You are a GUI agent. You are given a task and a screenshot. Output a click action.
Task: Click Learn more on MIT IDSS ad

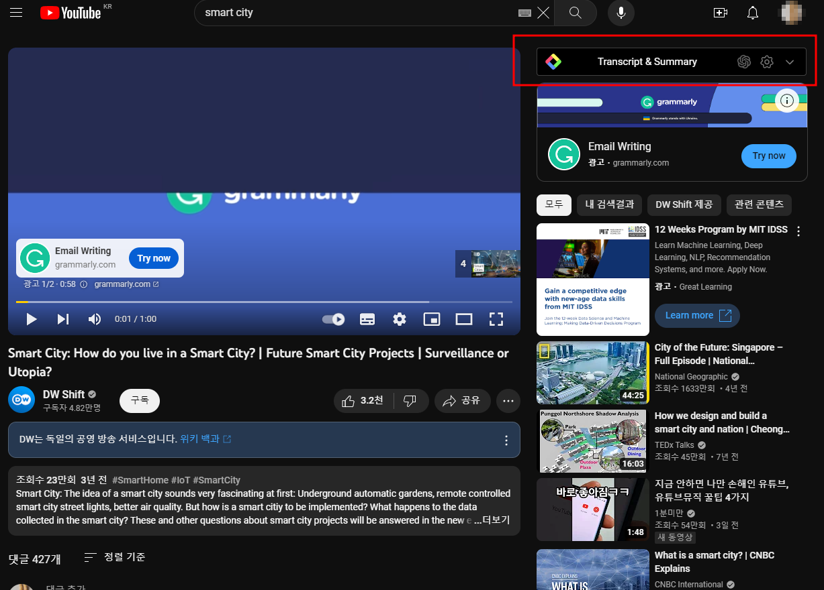pyautogui.click(x=697, y=315)
